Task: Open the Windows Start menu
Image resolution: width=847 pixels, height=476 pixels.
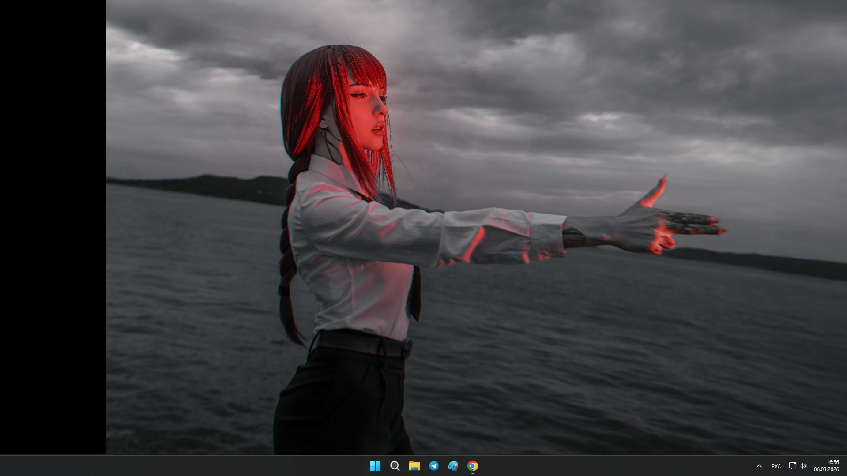Action: pyautogui.click(x=375, y=466)
